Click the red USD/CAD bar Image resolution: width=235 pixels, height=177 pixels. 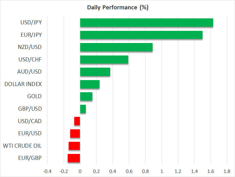click(77, 121)
